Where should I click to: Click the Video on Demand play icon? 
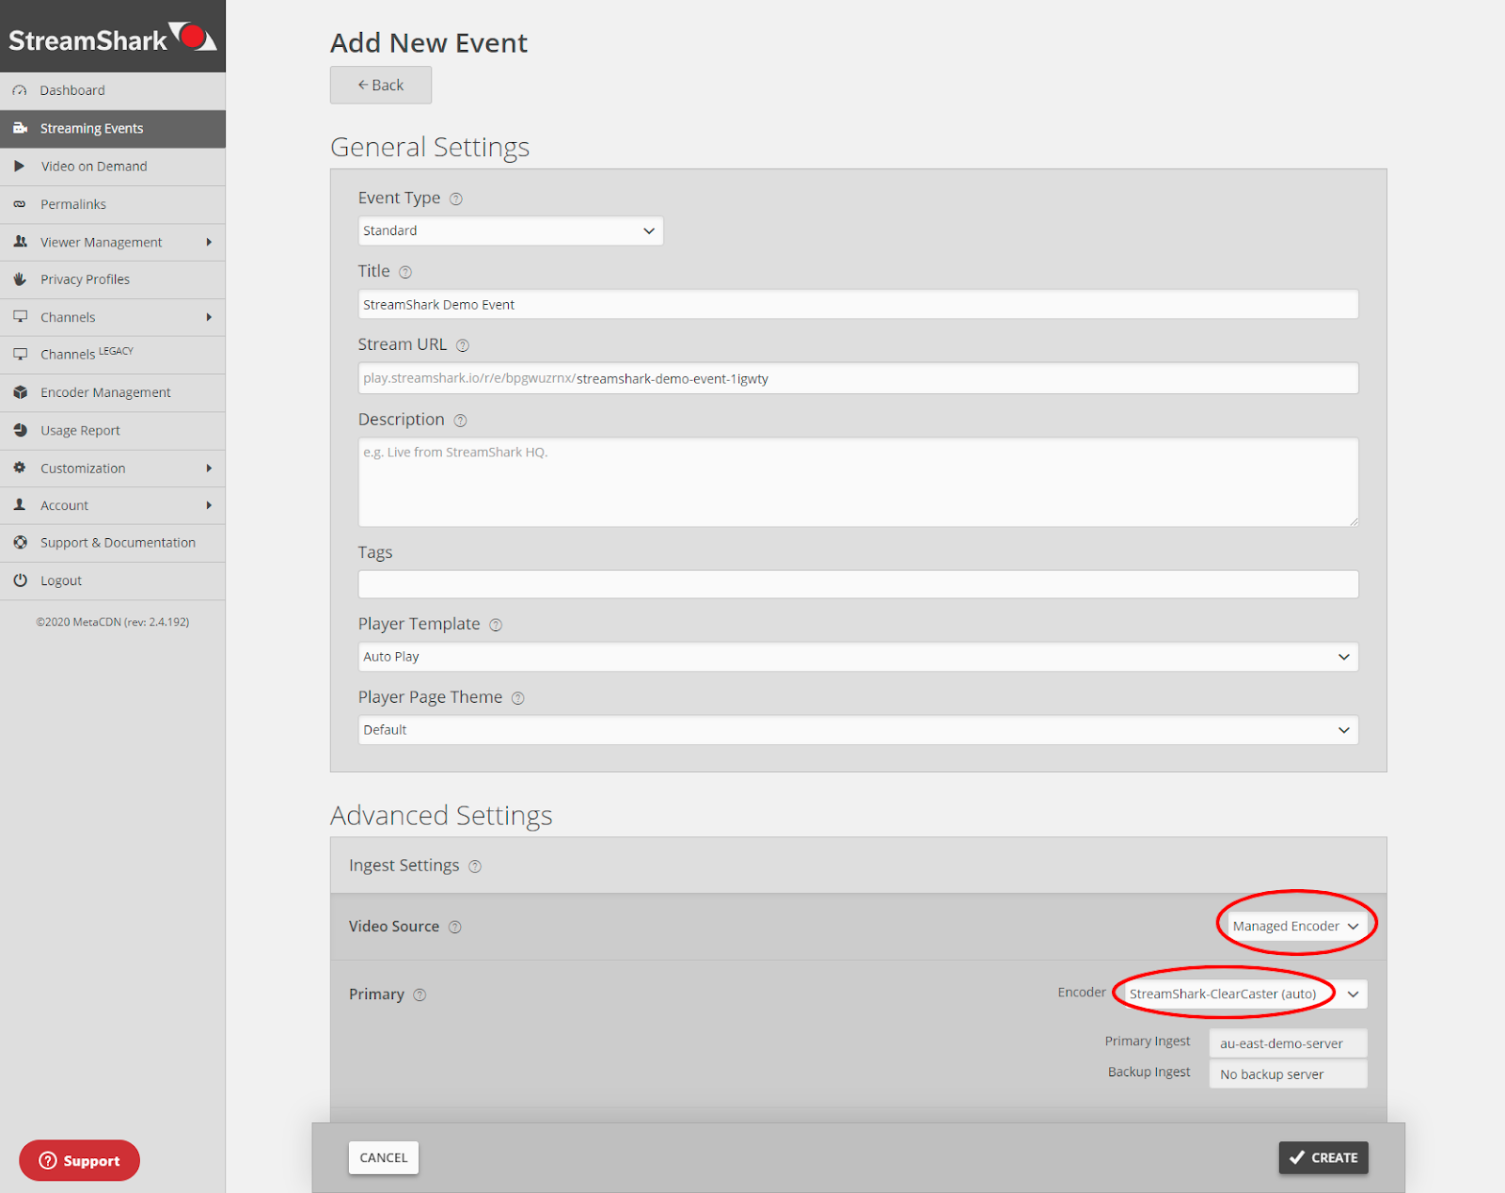pos(19,166)
